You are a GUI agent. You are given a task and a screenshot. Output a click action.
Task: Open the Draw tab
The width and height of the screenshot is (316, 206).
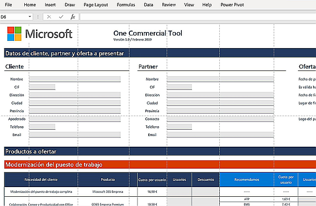[70, 5]
